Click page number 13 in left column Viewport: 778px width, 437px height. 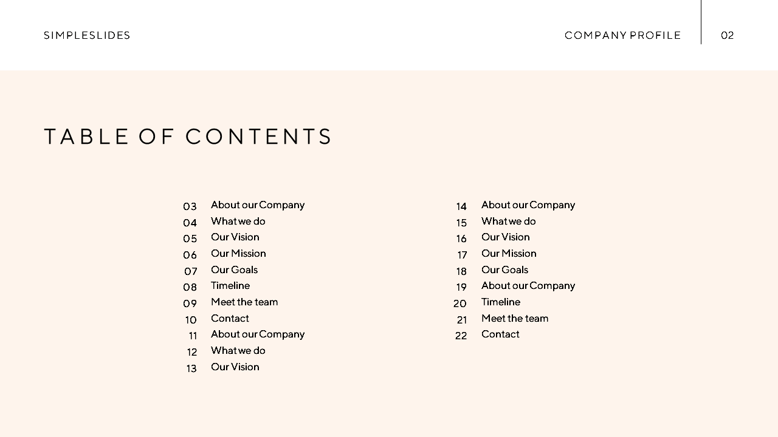pyautogui.click(x=191, y=368)
